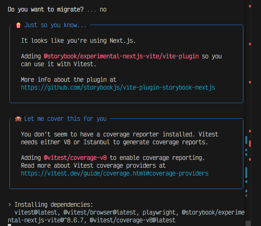The image size is (261, 226).
Task: Open the vitest.dev coverage-providers link
Action: [115, 173]
